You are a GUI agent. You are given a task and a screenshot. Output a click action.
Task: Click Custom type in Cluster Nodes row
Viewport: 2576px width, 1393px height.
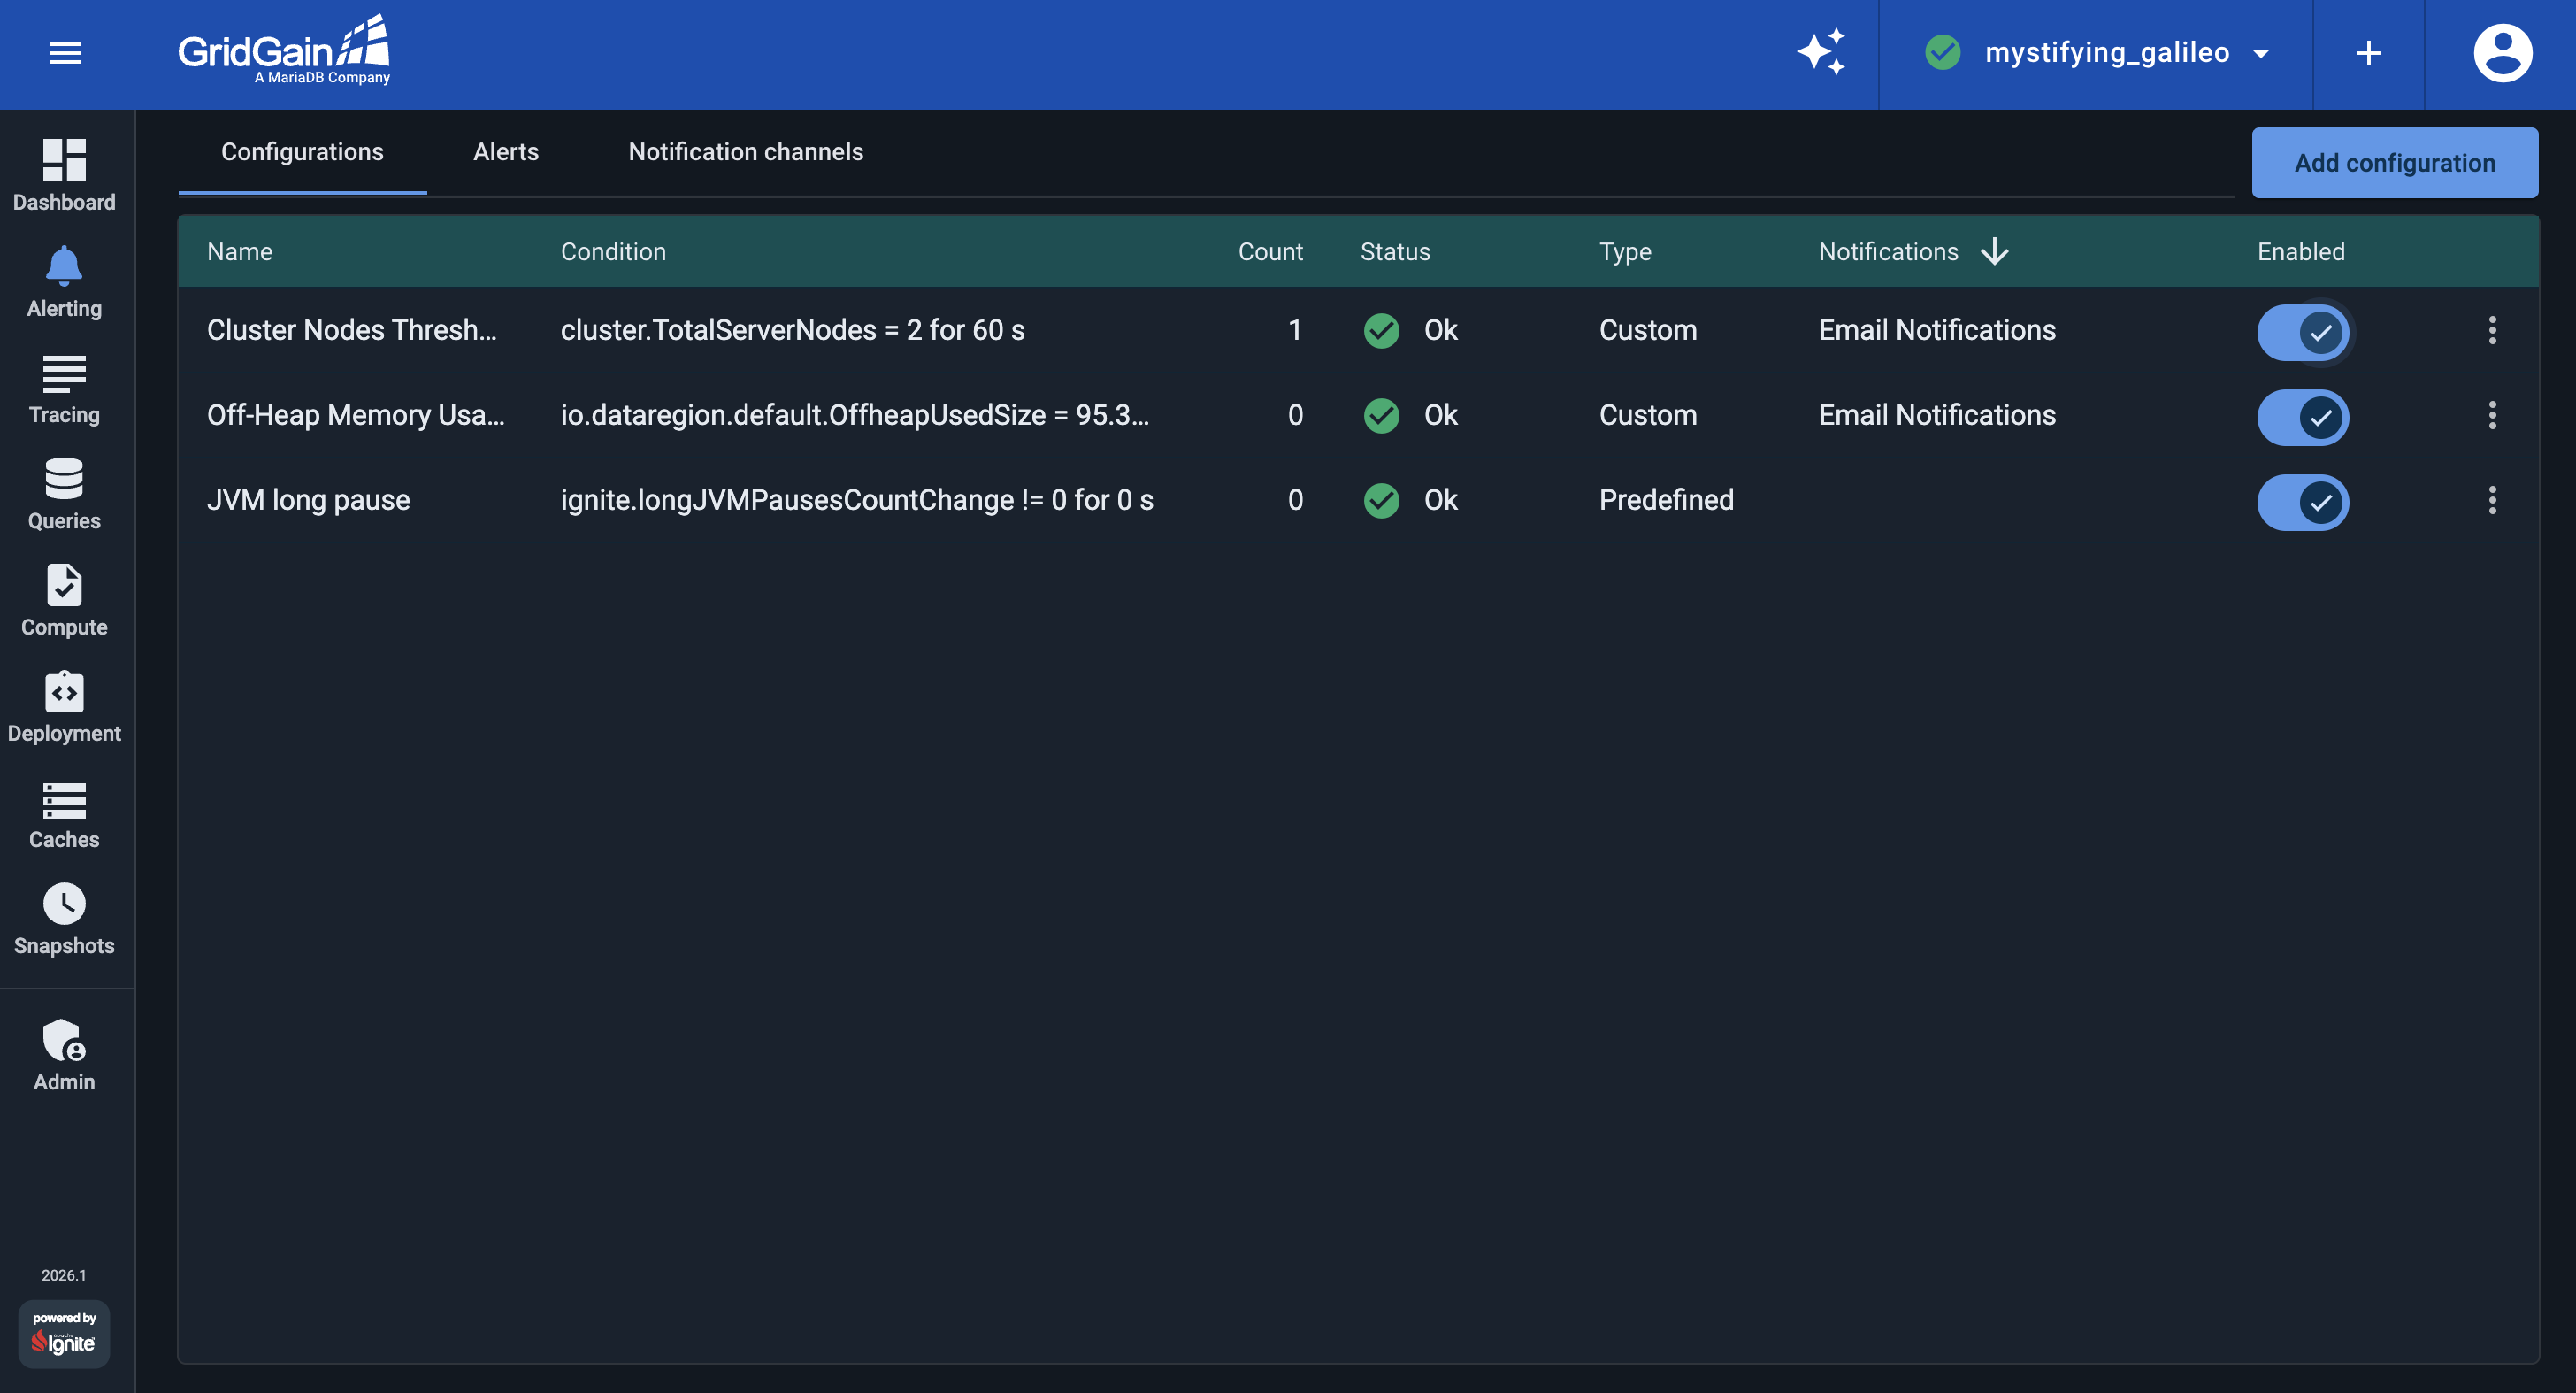pos(1648,330)
